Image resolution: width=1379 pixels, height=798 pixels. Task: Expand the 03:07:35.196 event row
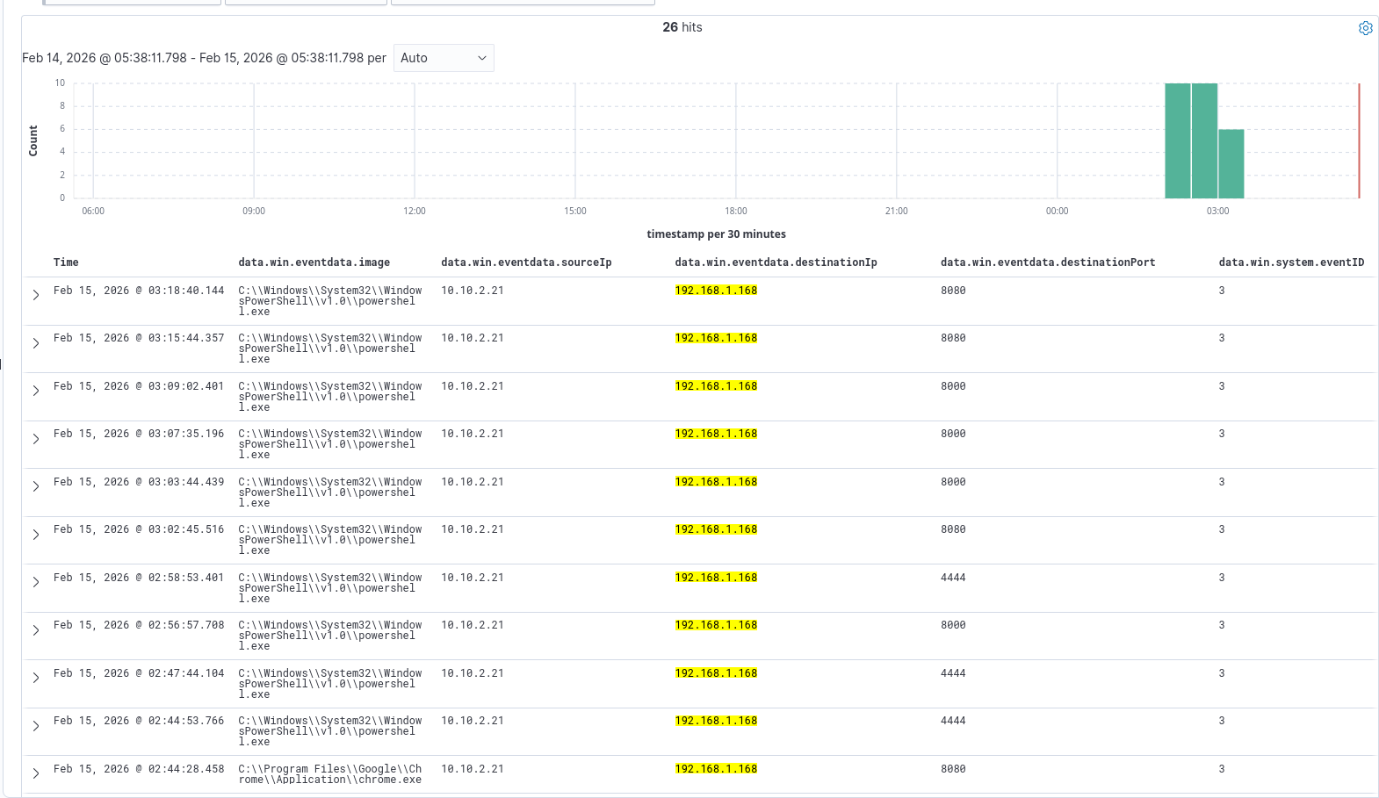tap(36, 439)
